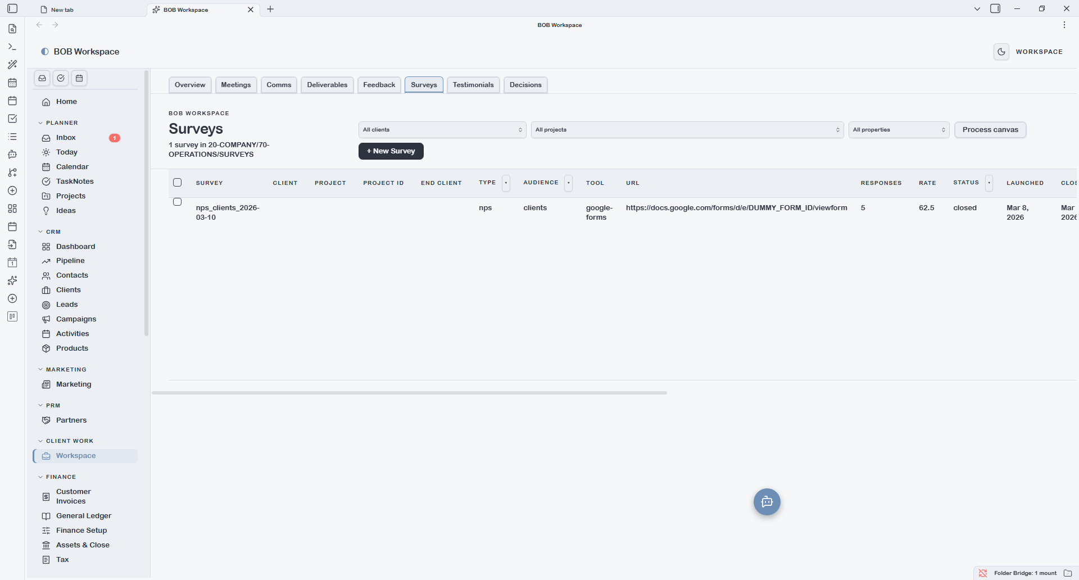Click the Calendar sidebar icon
The image size is (1079, 580).
click(46, 167)
